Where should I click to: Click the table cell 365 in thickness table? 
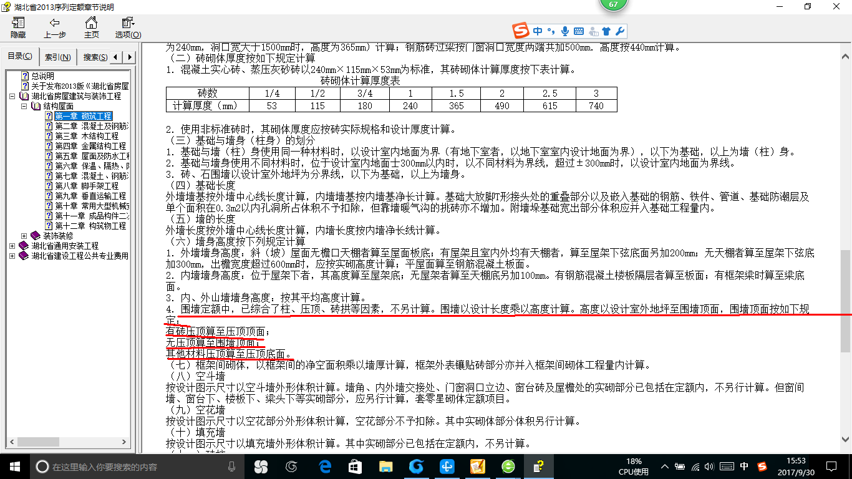click(x=457, y=106)
